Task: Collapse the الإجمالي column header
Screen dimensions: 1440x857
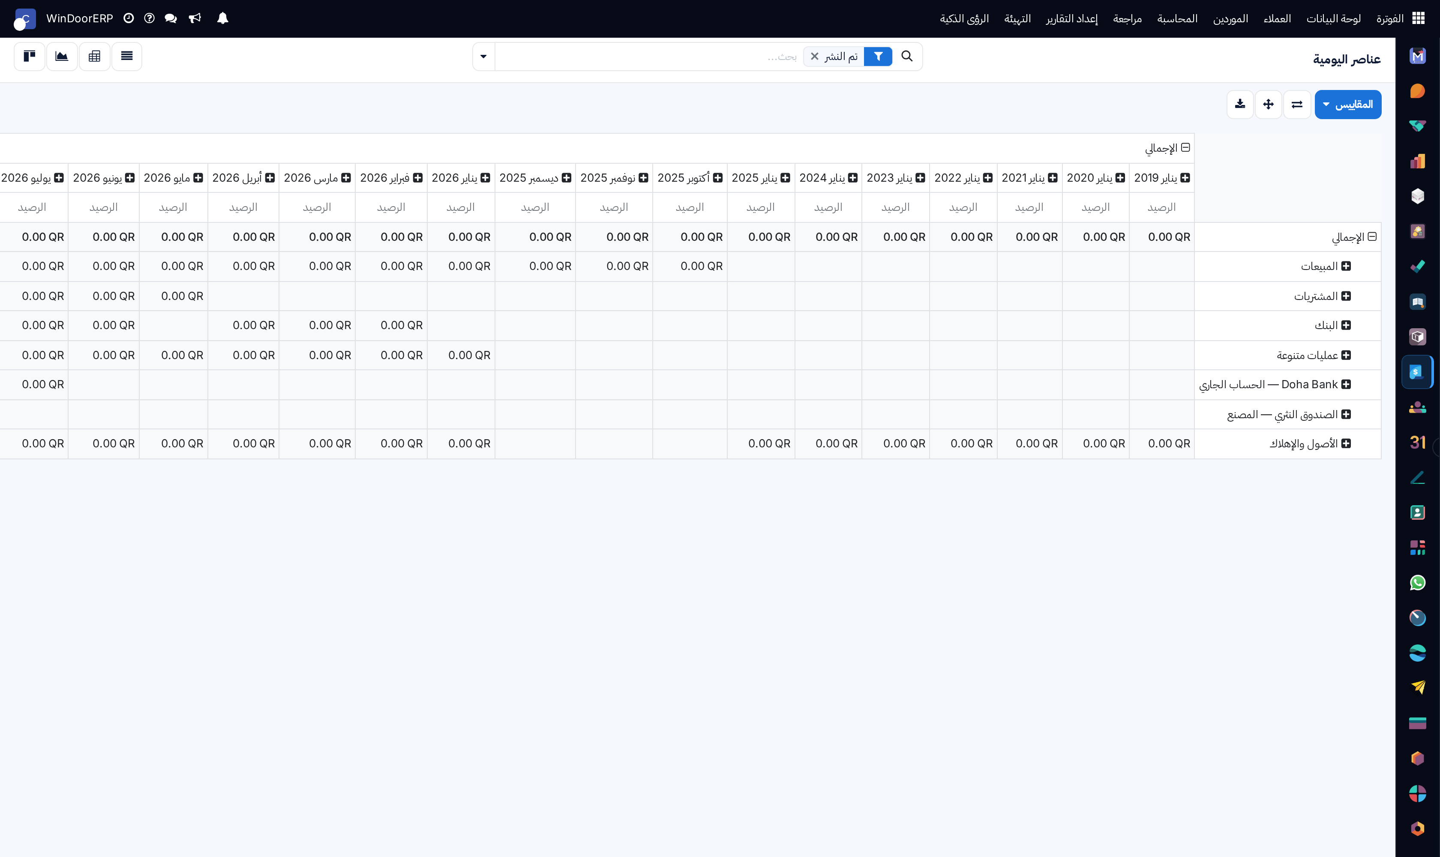Action: [1185, 148]
